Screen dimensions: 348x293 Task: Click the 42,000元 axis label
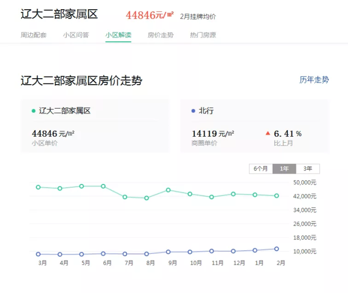[x=305, y=196]
